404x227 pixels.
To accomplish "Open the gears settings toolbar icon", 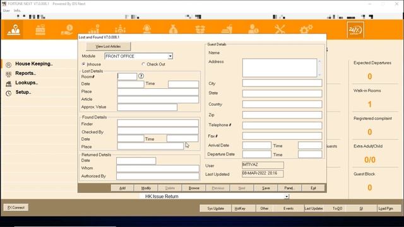I will click(x=306, y=29).
